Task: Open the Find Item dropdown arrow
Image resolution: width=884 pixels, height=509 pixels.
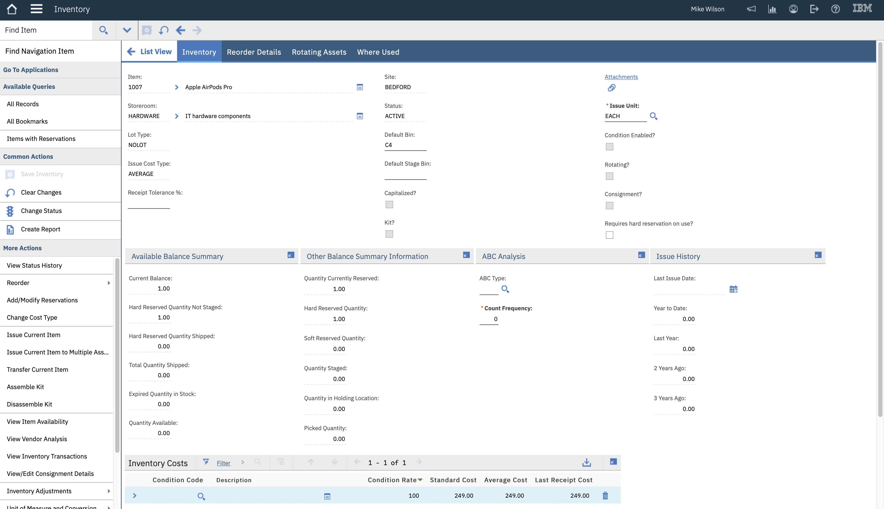Action: [x=127, y=30]
